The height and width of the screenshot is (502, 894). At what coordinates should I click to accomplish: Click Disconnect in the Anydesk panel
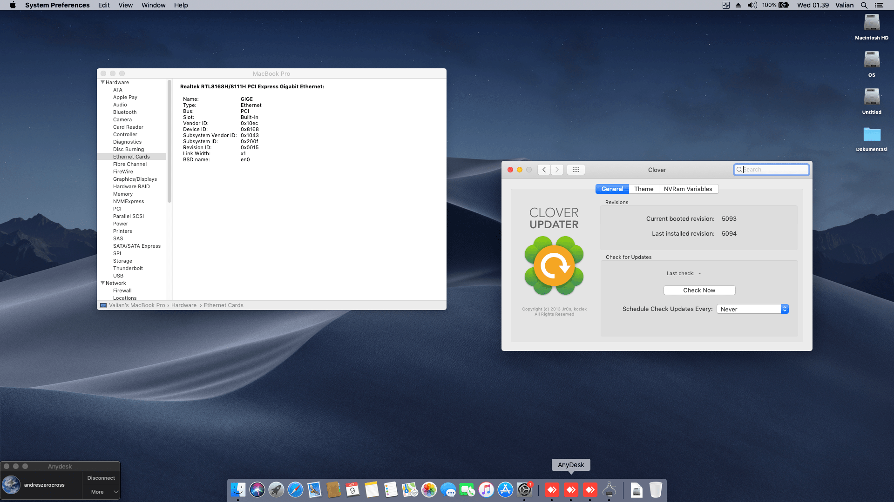tap(101, 478)
